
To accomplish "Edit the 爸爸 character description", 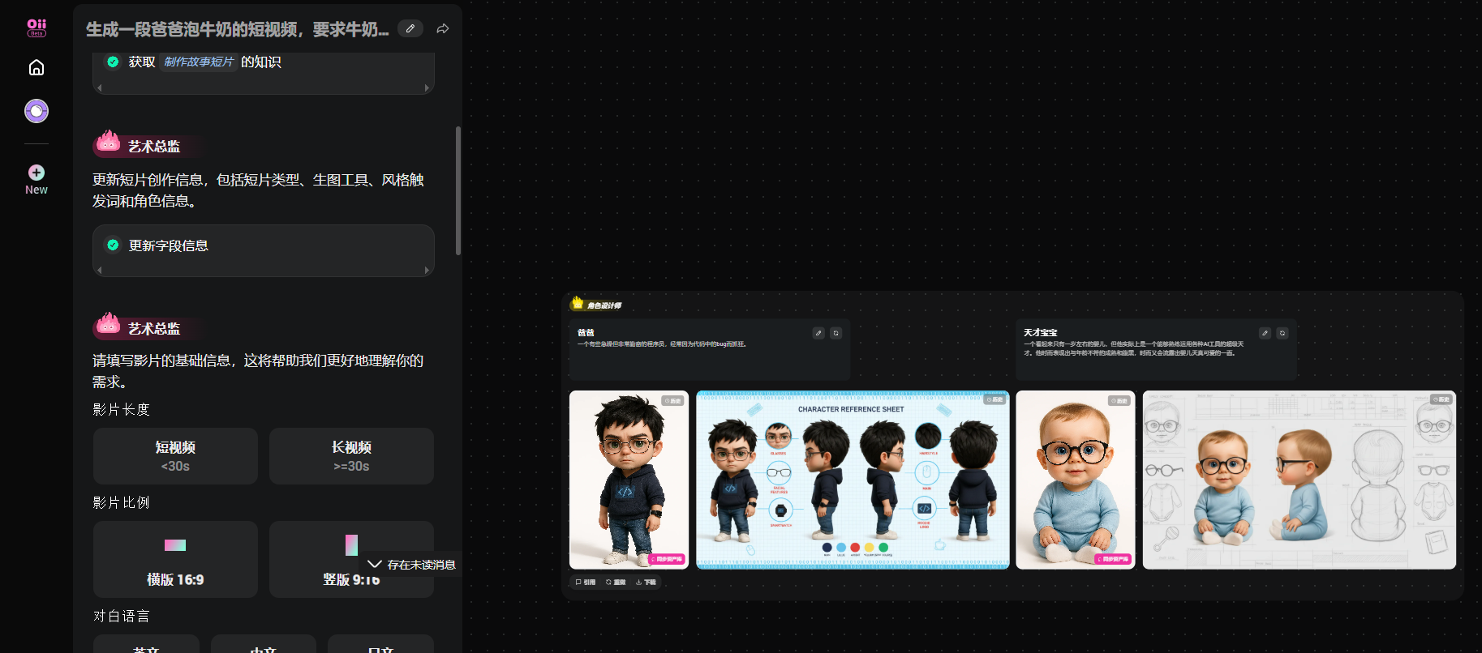I will coord(818,333).
